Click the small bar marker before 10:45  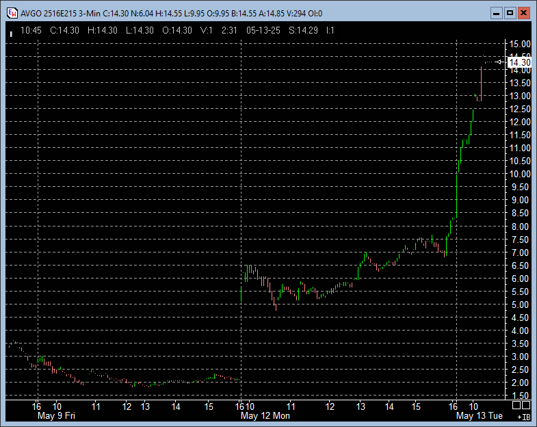(12, 34)
